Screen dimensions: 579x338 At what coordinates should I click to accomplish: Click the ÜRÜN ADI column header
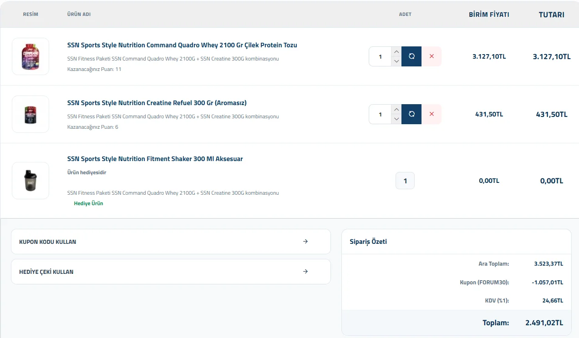(x=79, y=14)
